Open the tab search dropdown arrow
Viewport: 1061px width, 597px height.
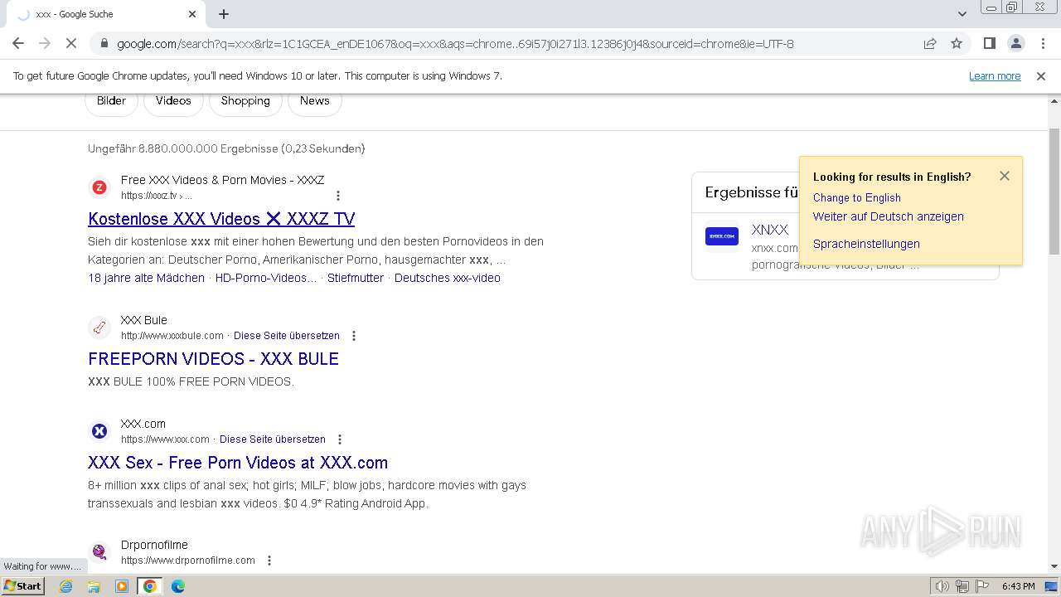pos(962,14)
